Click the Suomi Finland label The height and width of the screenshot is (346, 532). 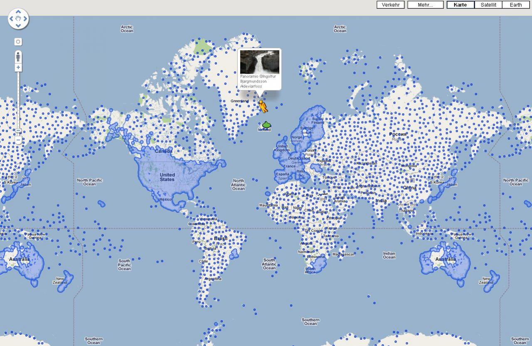tap(318, 121)
